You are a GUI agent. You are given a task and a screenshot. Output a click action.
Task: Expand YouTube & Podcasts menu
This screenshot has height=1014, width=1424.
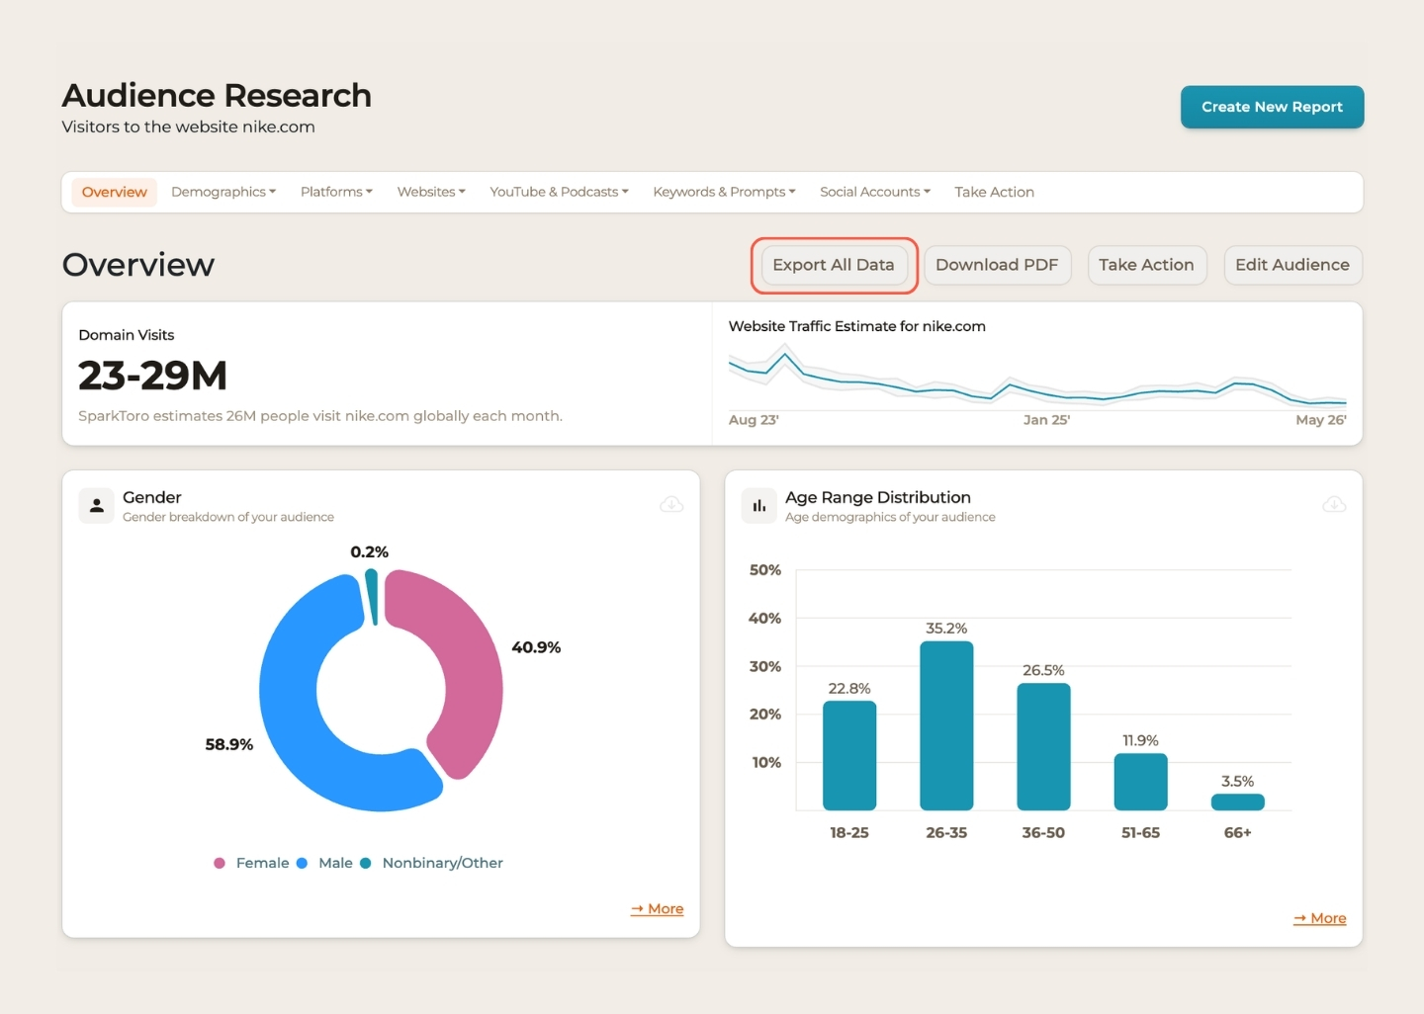pos(559,192)
